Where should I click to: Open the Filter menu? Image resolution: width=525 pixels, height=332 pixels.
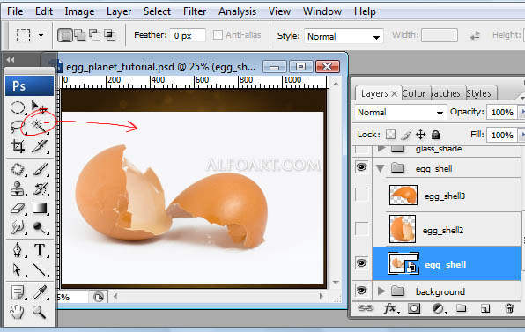point(195,11)
